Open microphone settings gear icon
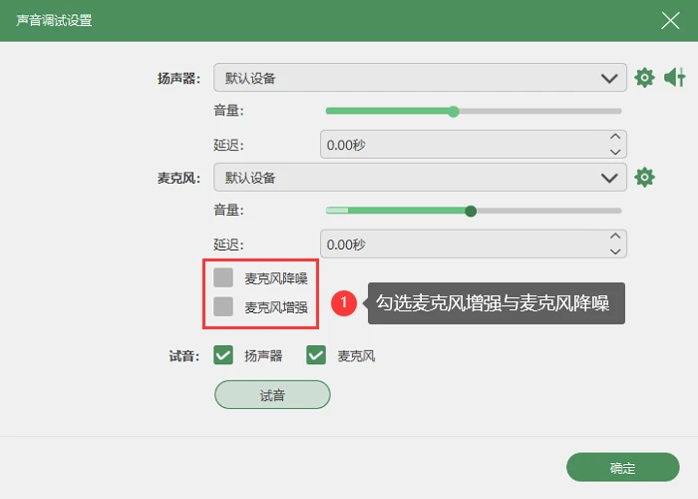The height and width of the screenshot is (499, 698). click(644, 178)
